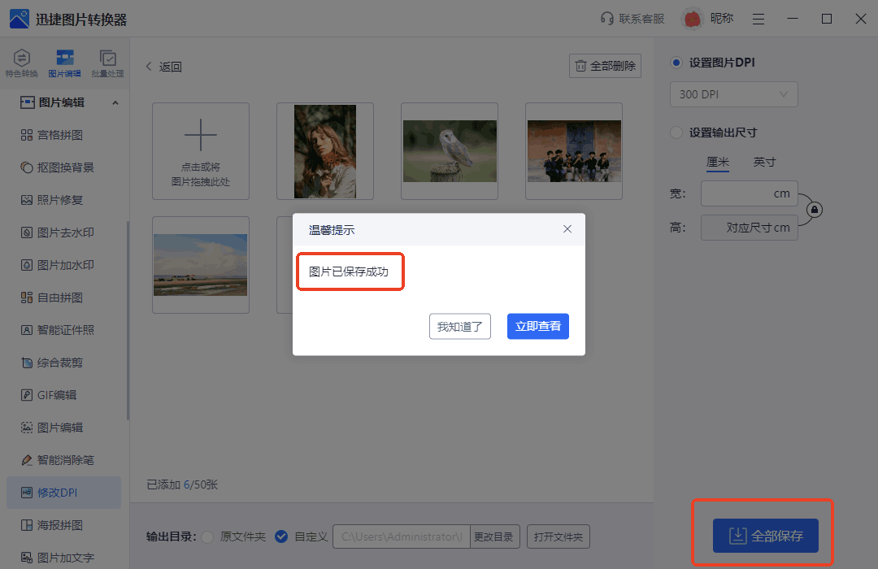Click the 立即查看 button in the dialog
The image size is (878, 569).
point(537,325)
